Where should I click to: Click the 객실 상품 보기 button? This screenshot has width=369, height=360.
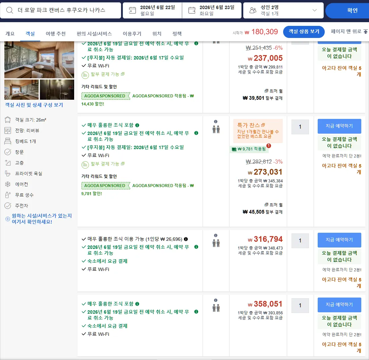click(x=304, y=32)
